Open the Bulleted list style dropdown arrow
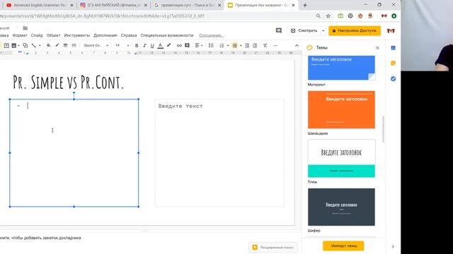The image size is (453, 254). (241, 45)
